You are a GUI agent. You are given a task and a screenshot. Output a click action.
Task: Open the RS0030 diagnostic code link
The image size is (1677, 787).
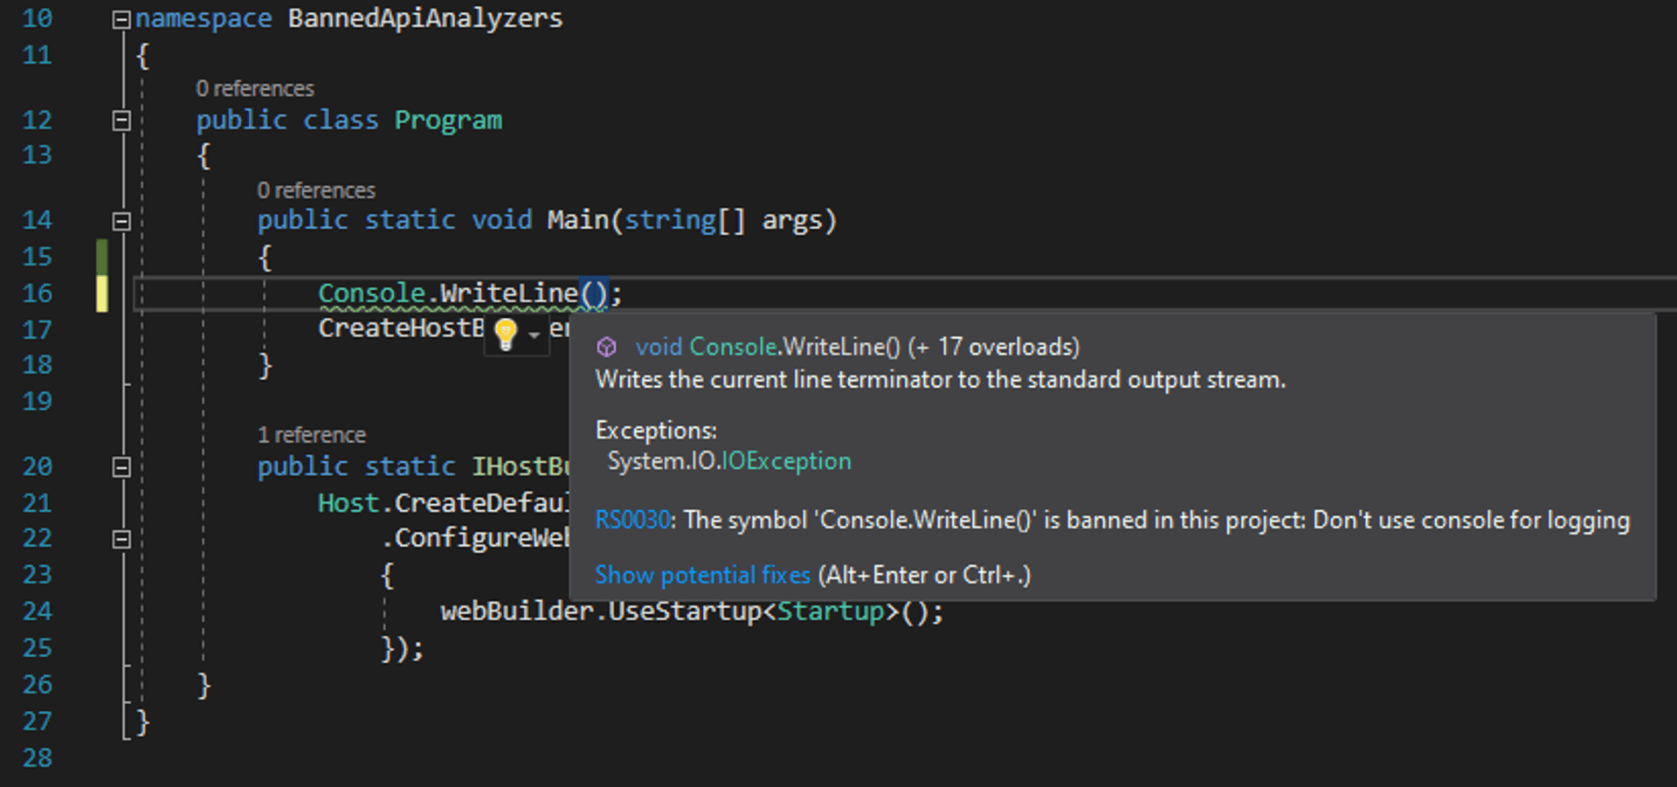point(631,519)
